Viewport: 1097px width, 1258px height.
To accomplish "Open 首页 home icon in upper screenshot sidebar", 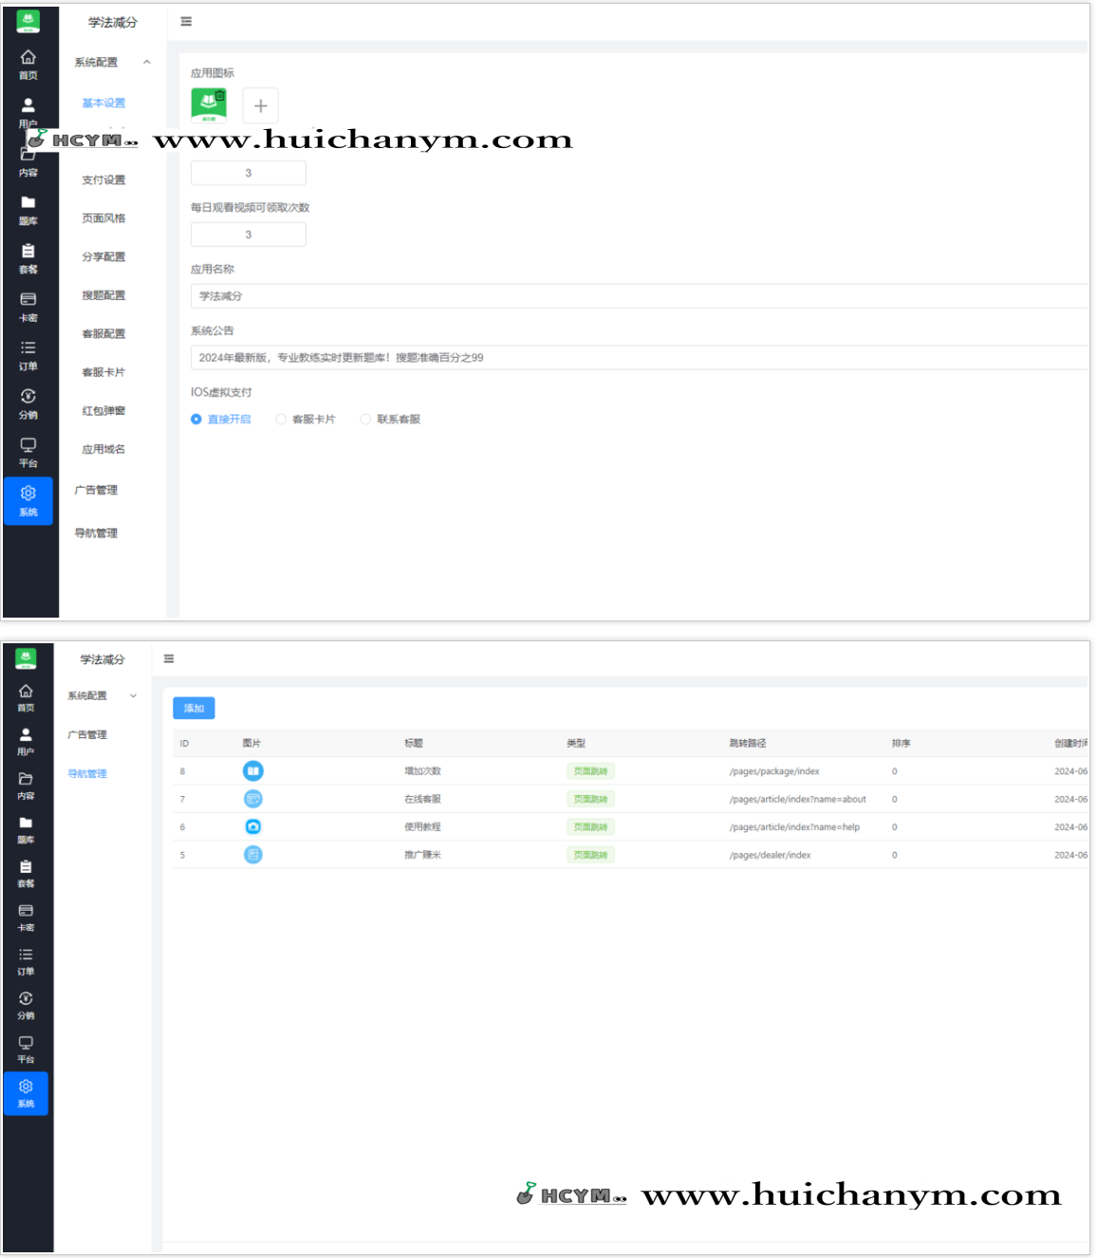I will tap(28, 58).
